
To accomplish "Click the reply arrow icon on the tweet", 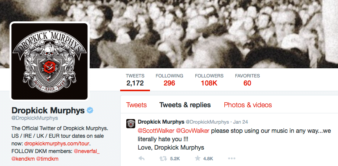I will (142, 159).
